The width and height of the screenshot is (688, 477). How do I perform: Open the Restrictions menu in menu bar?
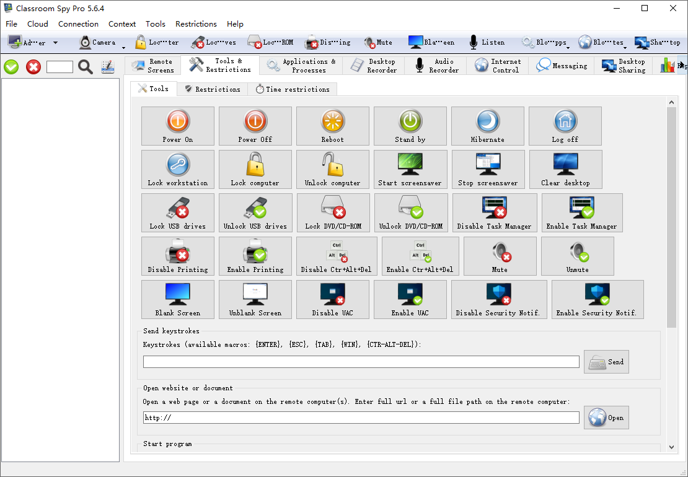coord(196,24)
